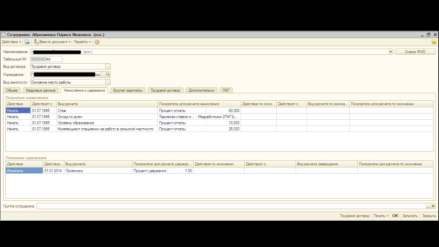Open selection button for Группа сотрудника
The height and width of the screenshot is (247, 439).
pos(428,206)
